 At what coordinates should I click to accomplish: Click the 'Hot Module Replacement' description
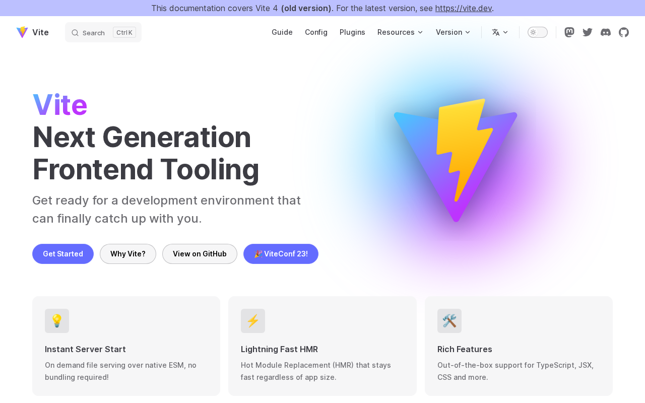pos(316,371)
